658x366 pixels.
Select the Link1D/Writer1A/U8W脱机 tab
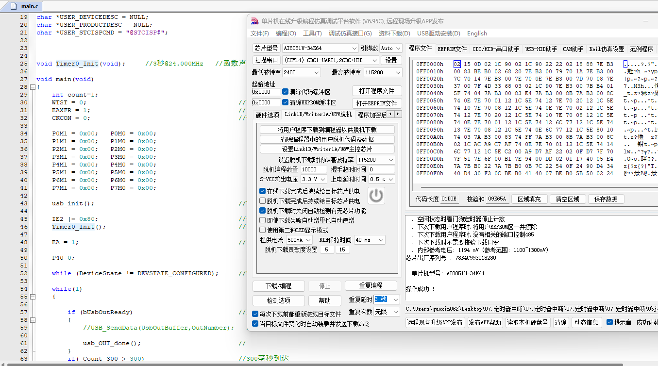[x=318, y=115]
